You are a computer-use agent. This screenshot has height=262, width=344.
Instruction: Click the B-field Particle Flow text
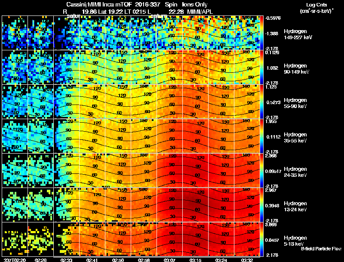[321, 249]
